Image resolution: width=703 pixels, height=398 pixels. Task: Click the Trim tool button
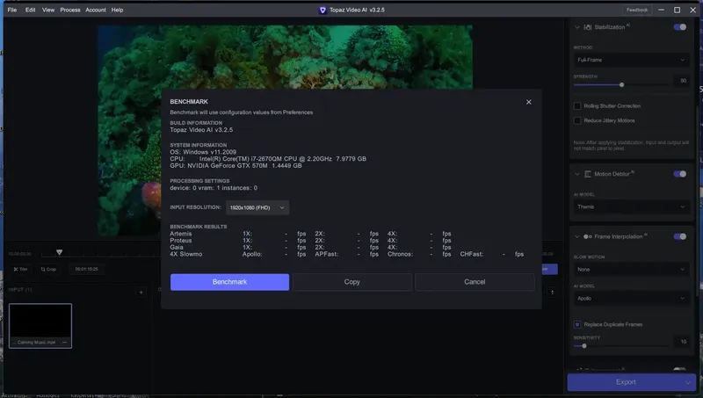[x=20, y=270]
